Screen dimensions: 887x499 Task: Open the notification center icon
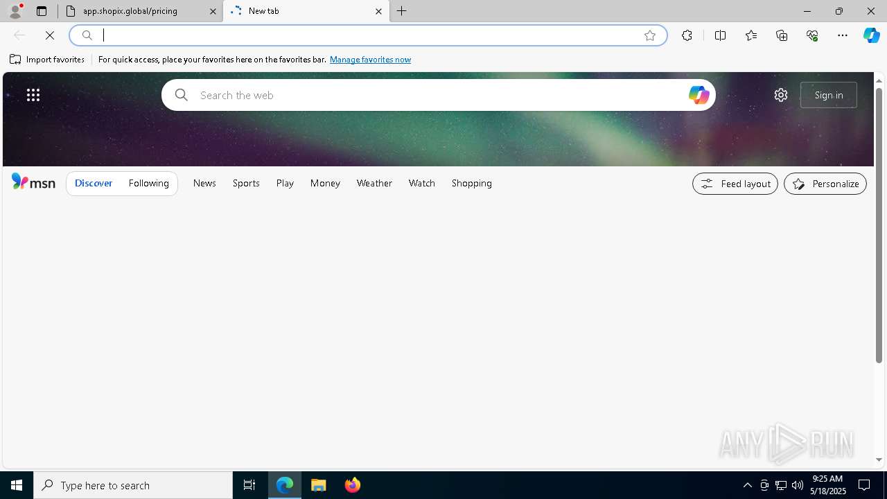864,485
